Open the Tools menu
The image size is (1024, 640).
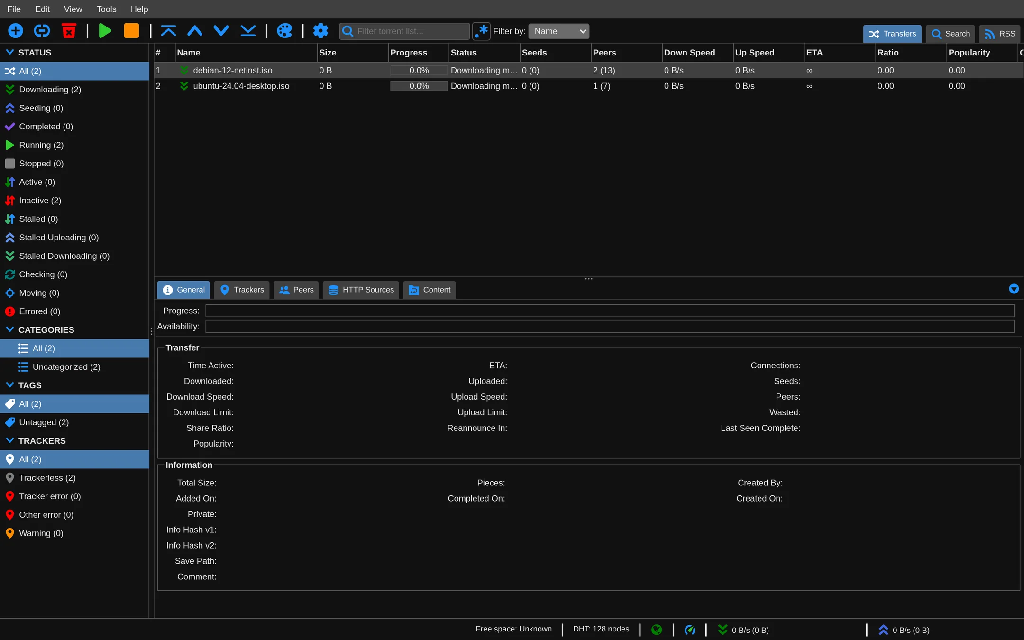(x=106, y=9)
